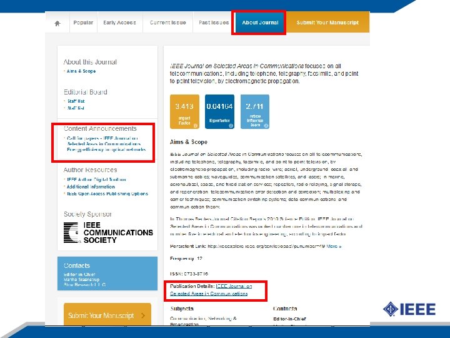The height and width of the screenshot is (338, 450).
Task: Click the arrow on sidebar Submit button
Action: (x=143, y=315)
